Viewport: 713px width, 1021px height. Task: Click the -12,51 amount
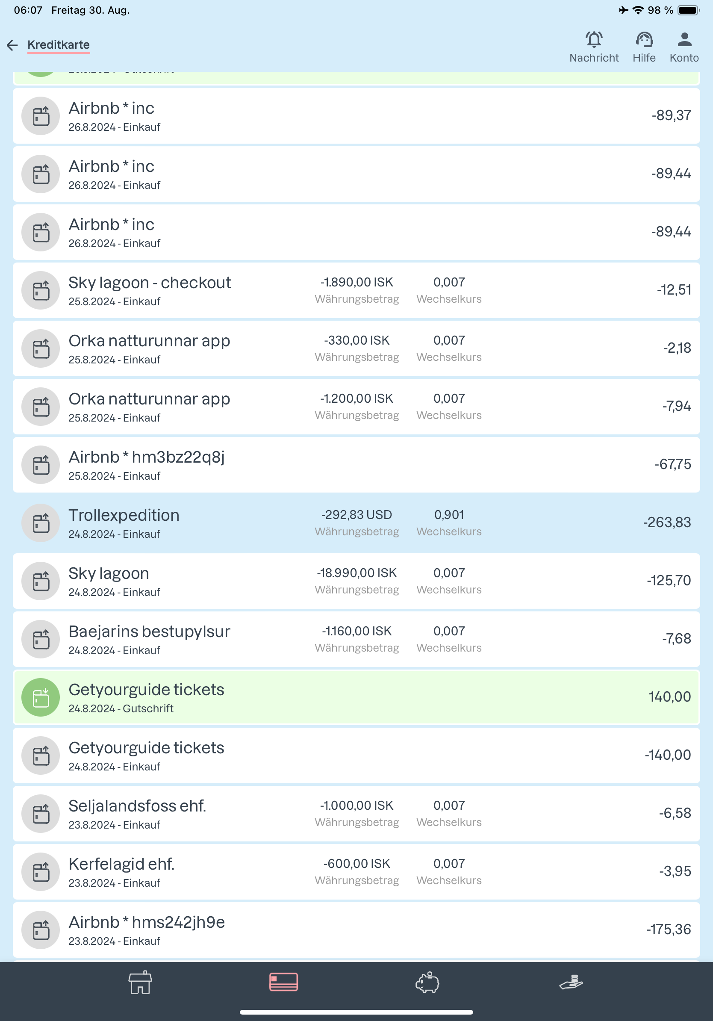click(x=674, y=290)
